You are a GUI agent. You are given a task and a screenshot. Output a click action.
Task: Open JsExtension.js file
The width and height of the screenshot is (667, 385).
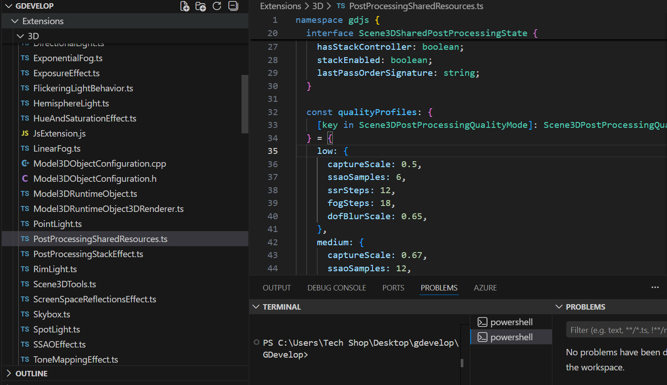click(x=59, y=133)
